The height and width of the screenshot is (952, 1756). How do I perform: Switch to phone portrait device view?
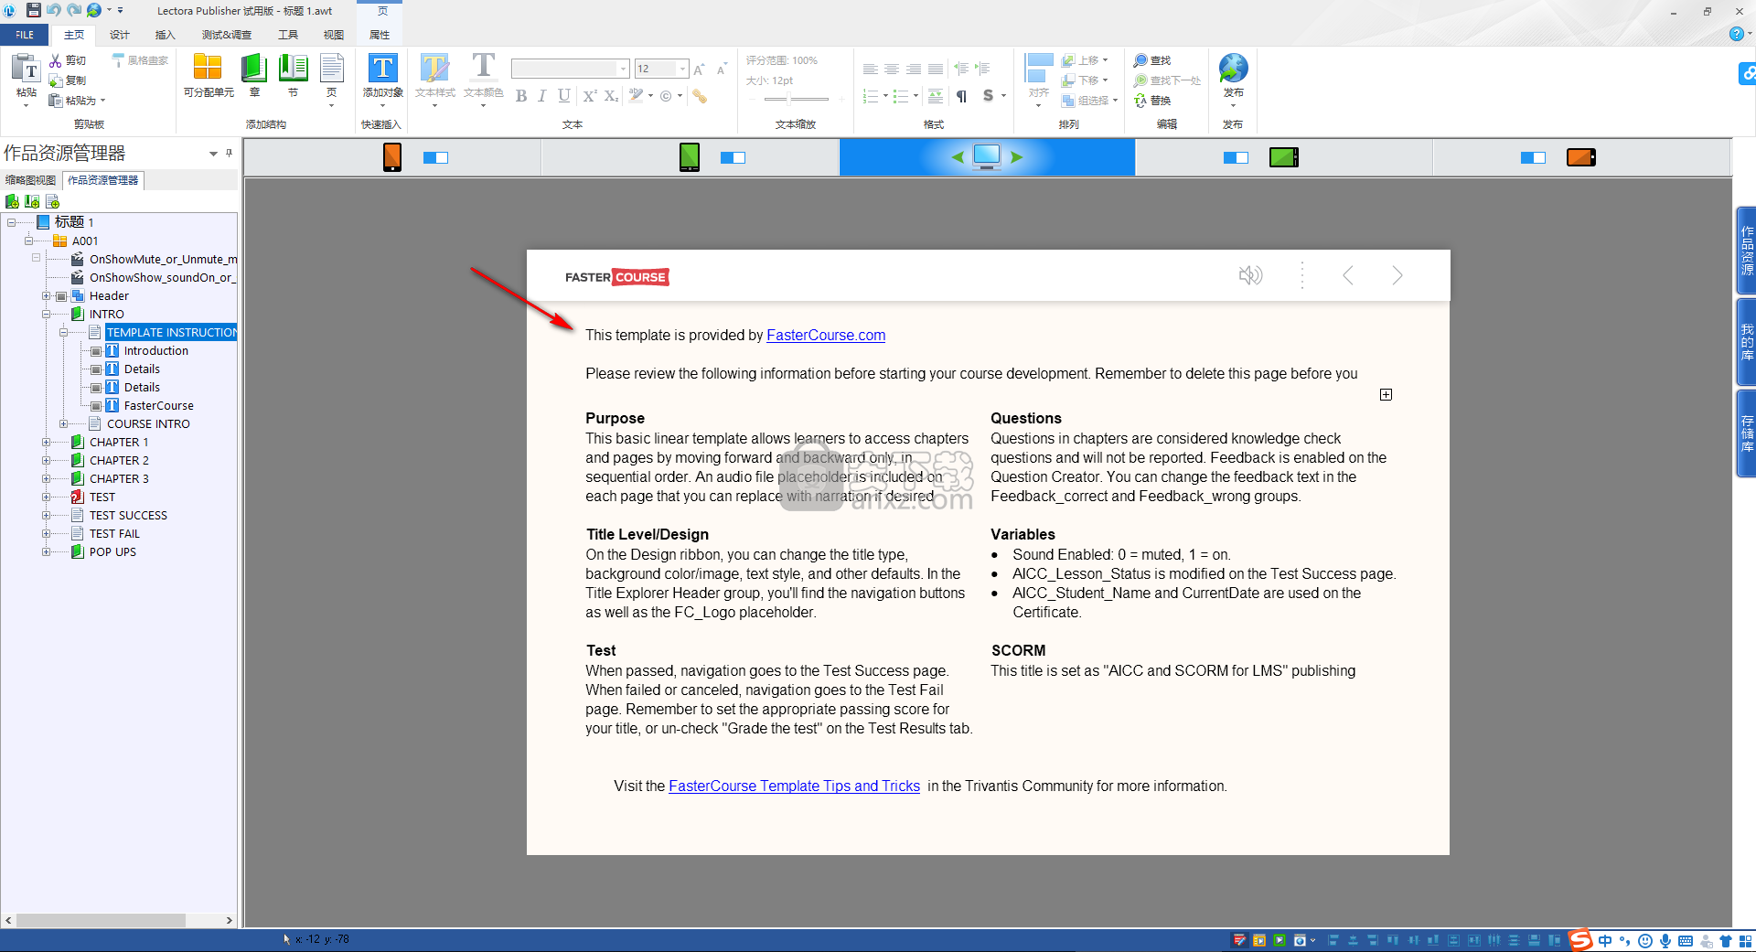(x=392, y=157)
